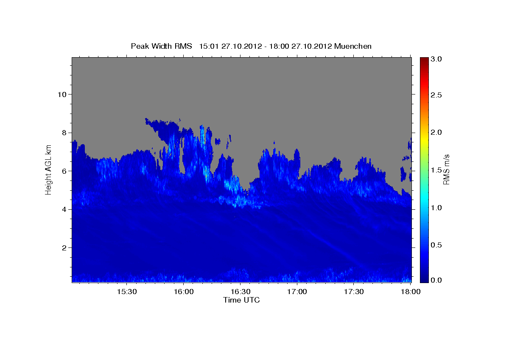Click the colorbar value 2.0
This screenshot has width=509, height=339.
(436, 133)
